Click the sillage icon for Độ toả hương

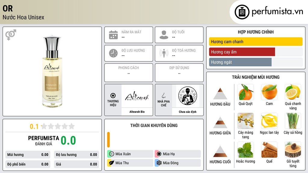point(164,53)
